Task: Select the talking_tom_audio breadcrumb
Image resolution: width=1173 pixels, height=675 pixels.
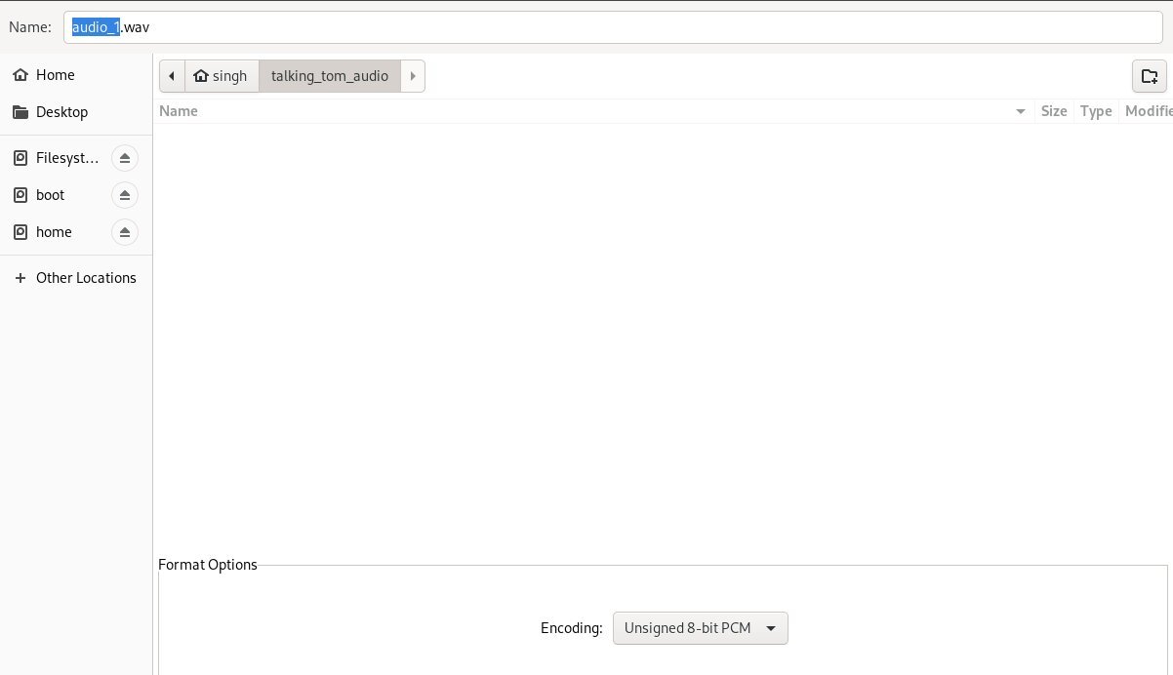Action: [330, 76]
